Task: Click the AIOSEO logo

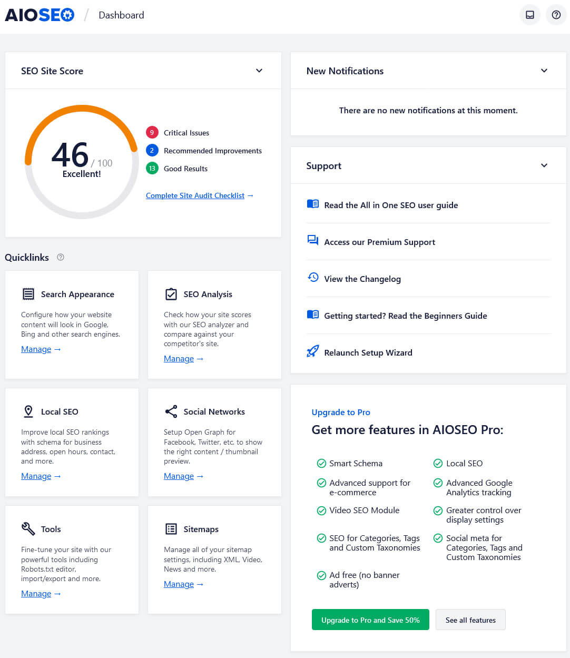Action: click(x=40, y=15)
